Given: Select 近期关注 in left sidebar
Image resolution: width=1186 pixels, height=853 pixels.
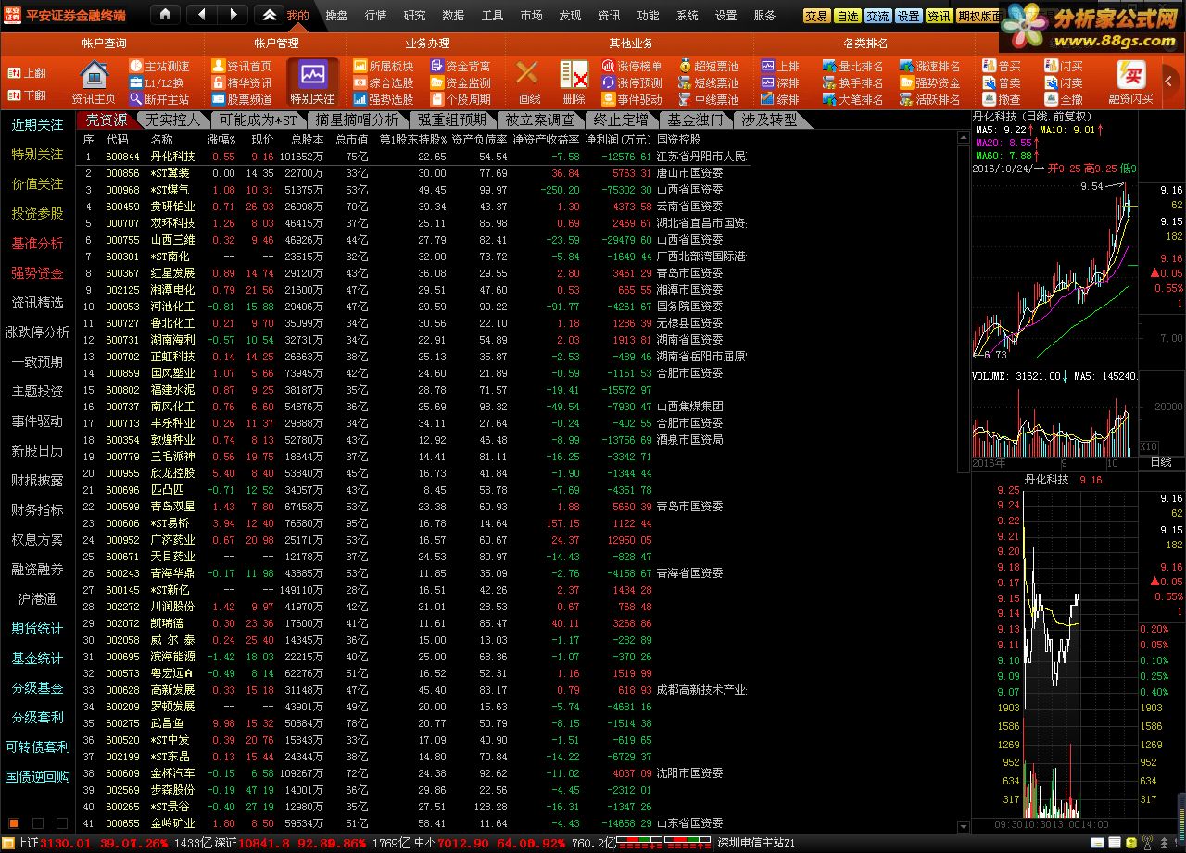Looking at the screenshot, I should pyautogui.click(x=38, y=125).
